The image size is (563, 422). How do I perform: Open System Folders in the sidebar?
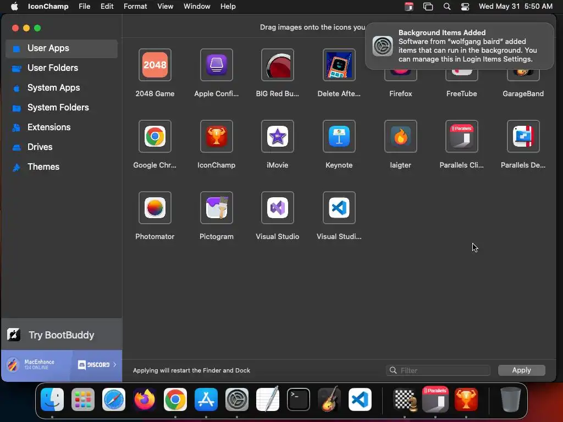[62, 107]
